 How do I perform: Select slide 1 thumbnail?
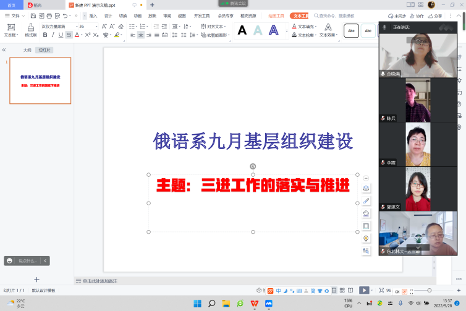coord(40,80)
